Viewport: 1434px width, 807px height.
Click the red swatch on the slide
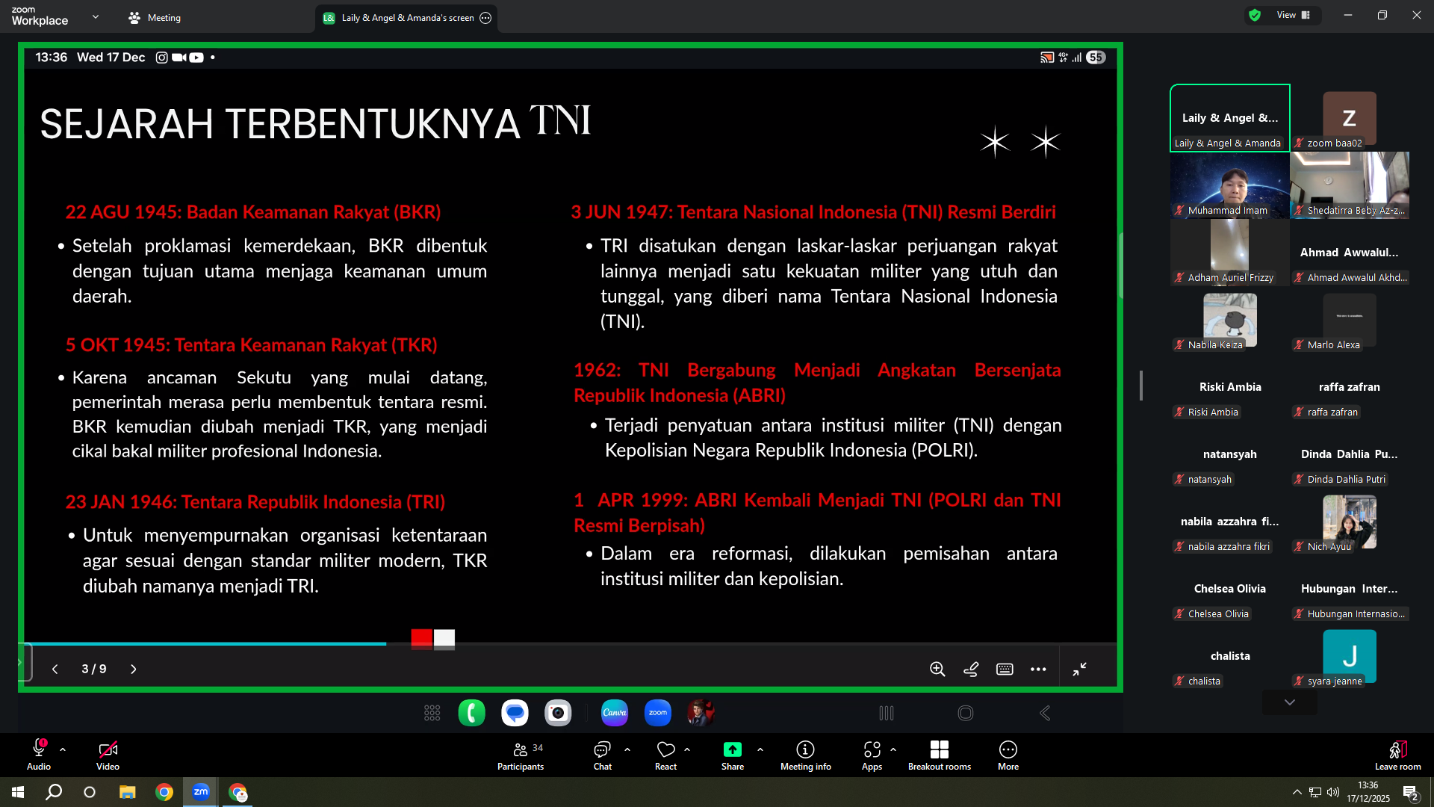(422, 638)
